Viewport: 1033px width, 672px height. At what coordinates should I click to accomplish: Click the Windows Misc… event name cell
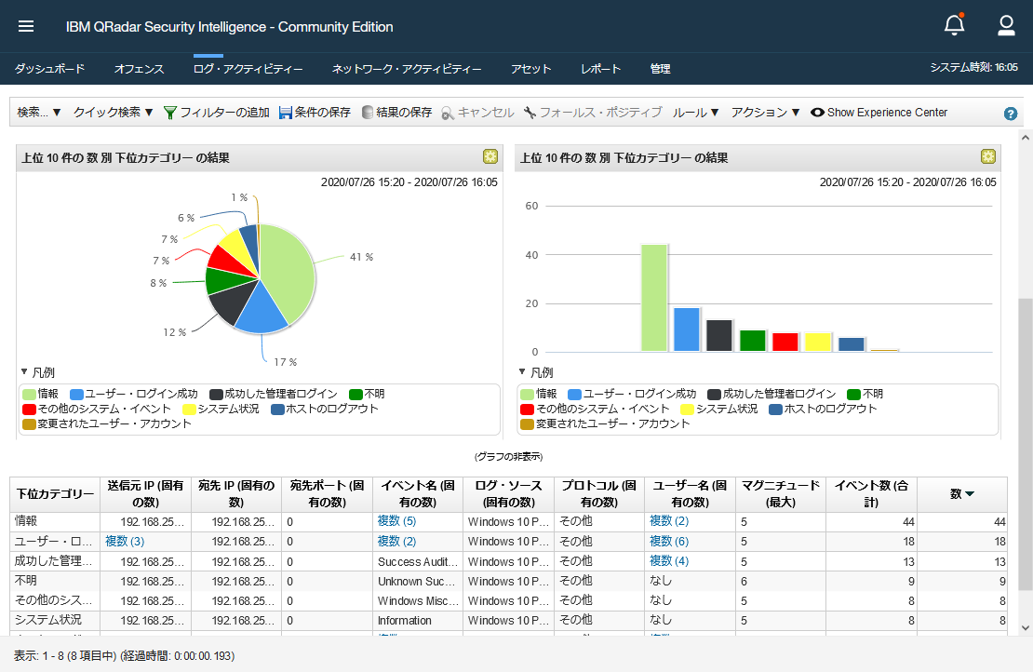tap(418, 601)
